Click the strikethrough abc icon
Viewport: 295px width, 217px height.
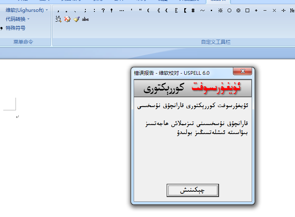tap(85, 19)
